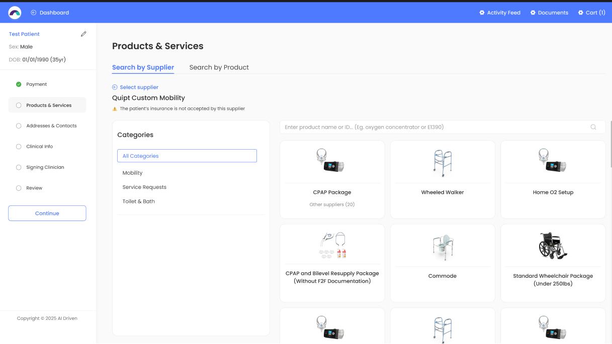This screenshot has width=612, height=344.
Task: Click the insurance warning triangle icon
Action: pos(115,108)
